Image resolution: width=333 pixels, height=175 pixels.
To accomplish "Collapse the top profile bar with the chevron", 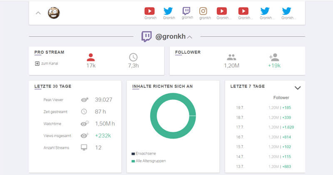I will (x=38, y=13).
